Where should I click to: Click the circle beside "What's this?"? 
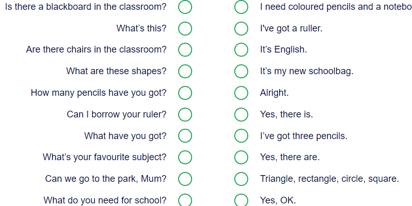(185, 28)
